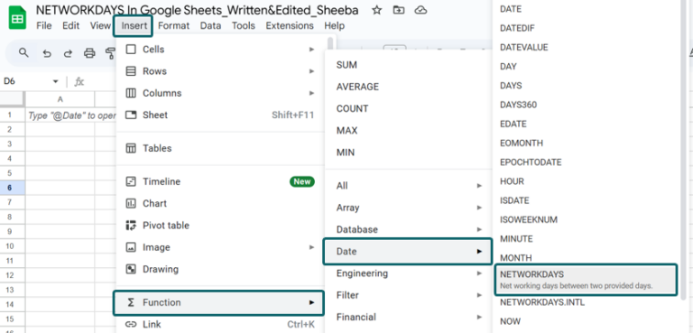
Task: Expand the All functions category
Action: pos(409,186)
